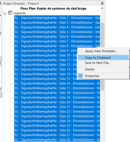This screenshot has width=130, height=142.
Task: Click the Project Browser vertical scrollbar thumb
Action: (x=102, y=56)
